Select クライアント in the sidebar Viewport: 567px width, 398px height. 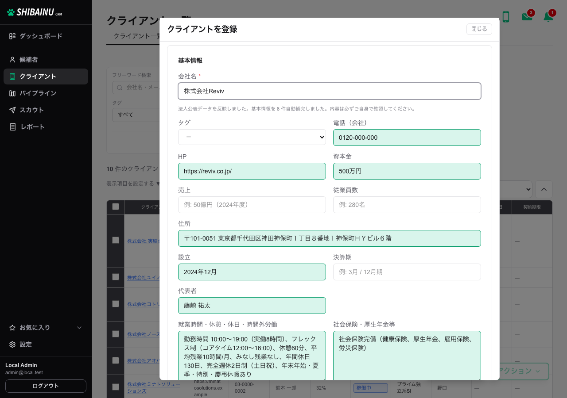coord(46,77)
